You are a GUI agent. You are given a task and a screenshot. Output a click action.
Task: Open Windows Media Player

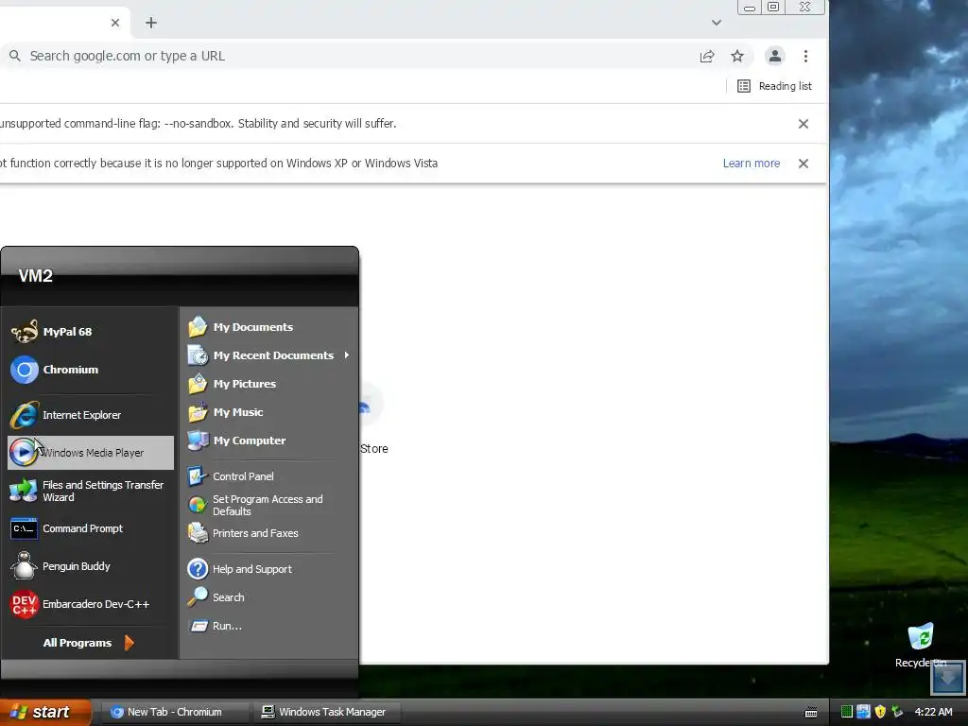point(90,453)
